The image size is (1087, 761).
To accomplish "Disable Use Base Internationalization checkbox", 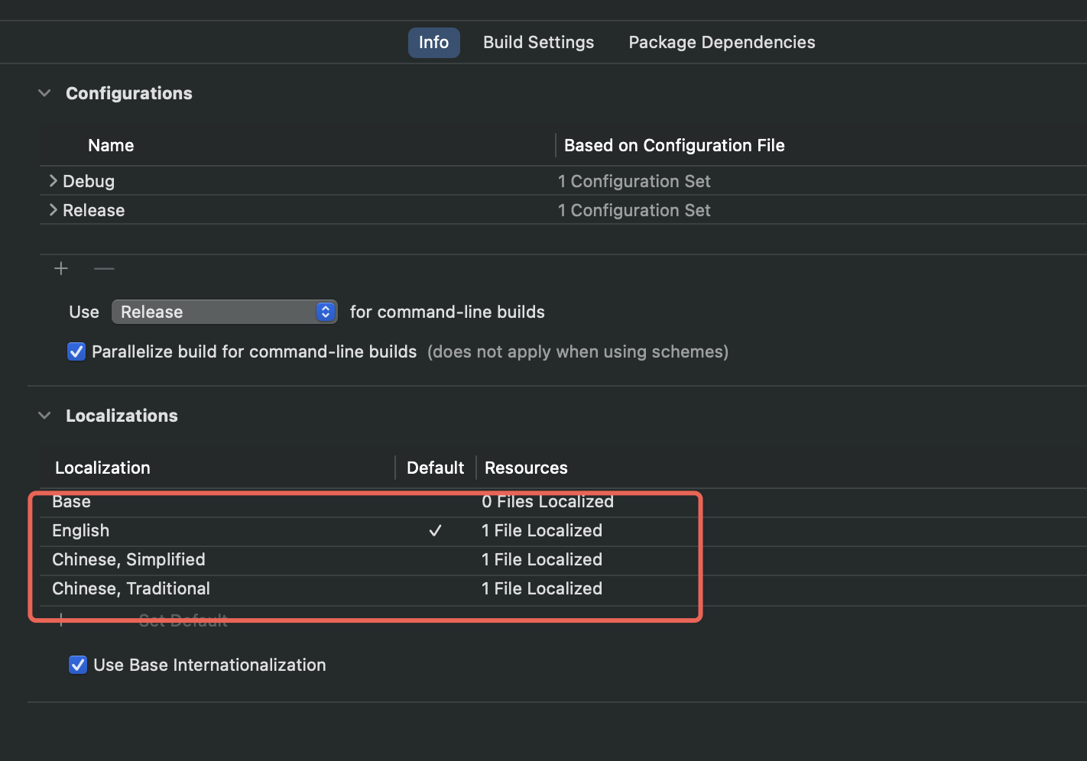I will pyautogui.click(x=78, y=665).
